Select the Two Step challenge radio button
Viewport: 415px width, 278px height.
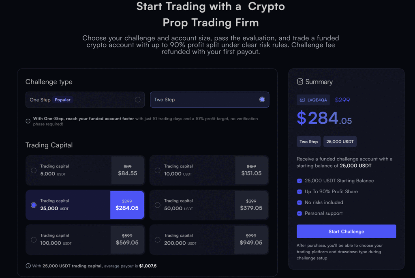(x=262, y=99)
